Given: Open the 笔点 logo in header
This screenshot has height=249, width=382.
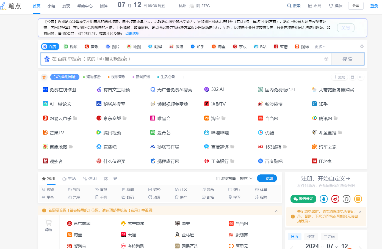Looking at the screenshot, I should [x=11, y=6].
